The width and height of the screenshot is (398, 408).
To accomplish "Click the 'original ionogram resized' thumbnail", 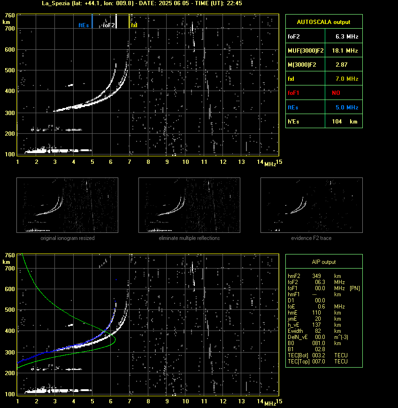I will click(68, 205).
